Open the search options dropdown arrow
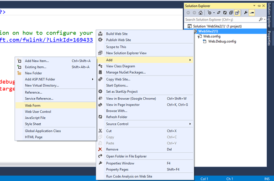Image resolution: width=274 pixels, height=181 pixels. tap(264, 20)
